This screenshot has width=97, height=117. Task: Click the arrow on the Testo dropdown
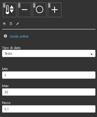tap(92, 54)
